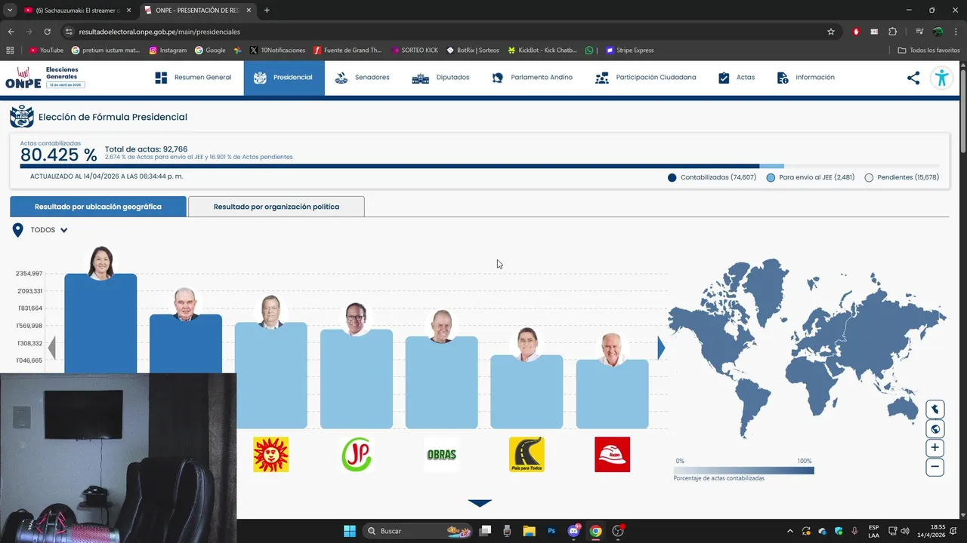The image size is (967, 543).
Task: Click the OBRAS party logo
Action: 442,455
